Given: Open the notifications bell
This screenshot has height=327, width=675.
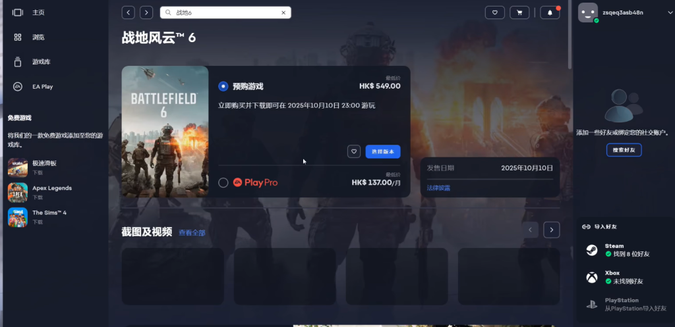Looking at the screenshot, I should coord(550,13).
